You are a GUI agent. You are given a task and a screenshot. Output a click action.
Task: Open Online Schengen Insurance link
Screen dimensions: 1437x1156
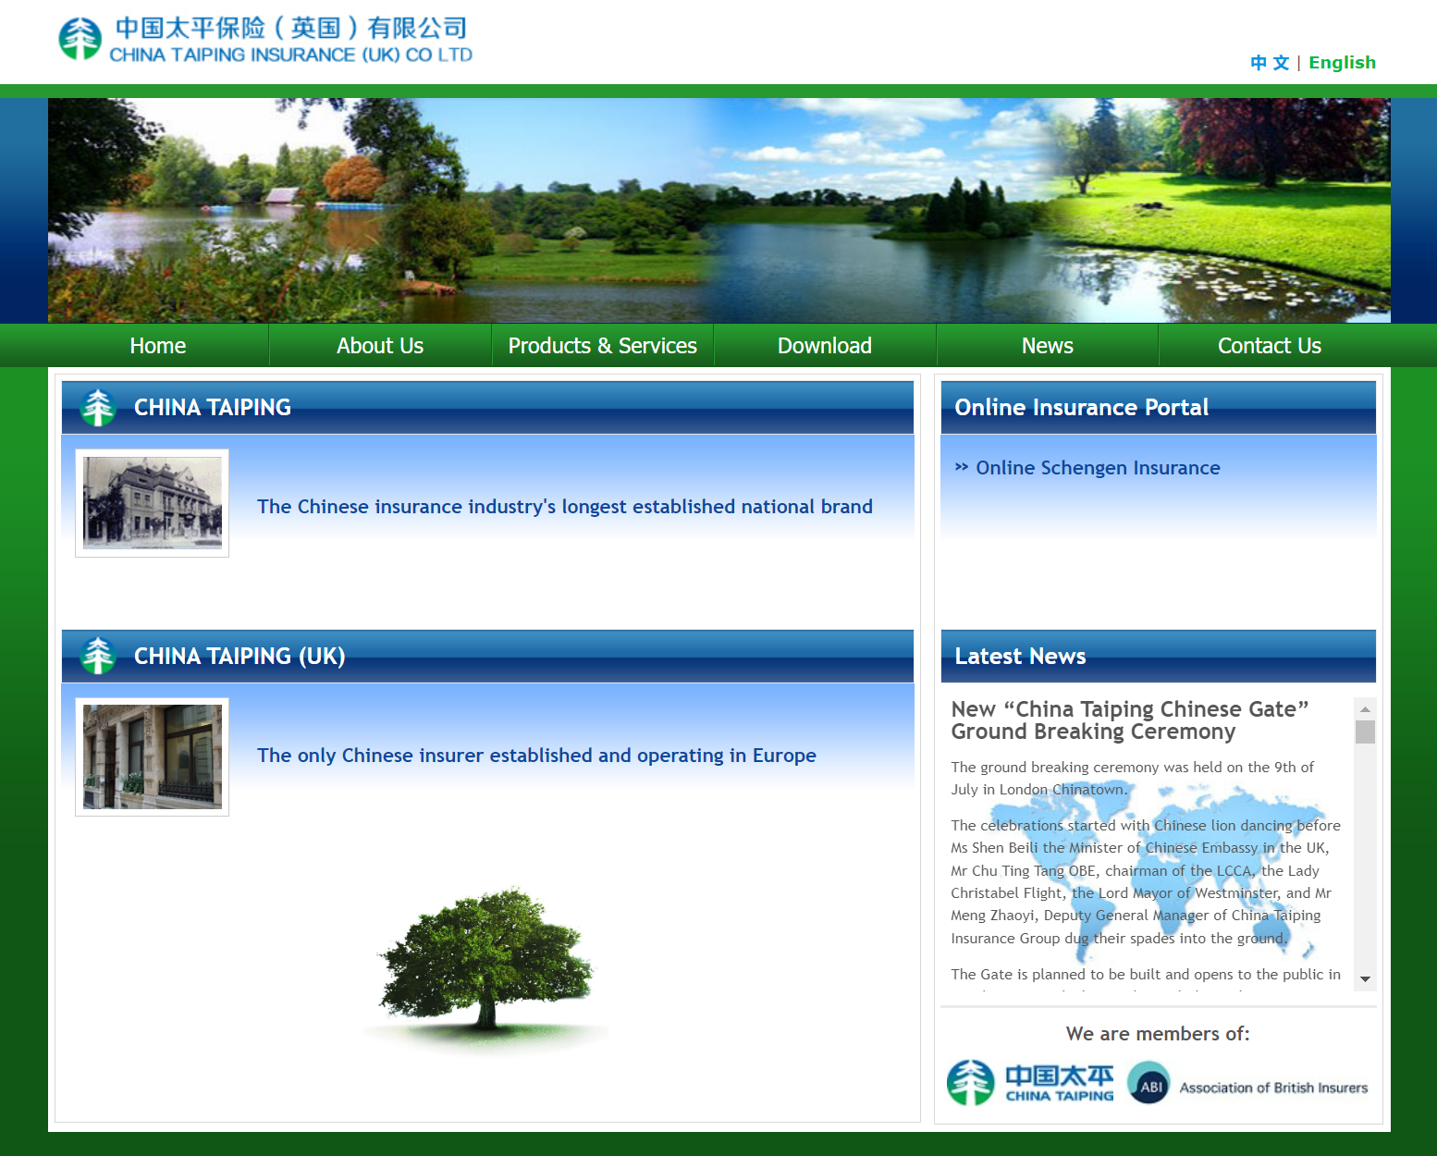coord(1098,468)
